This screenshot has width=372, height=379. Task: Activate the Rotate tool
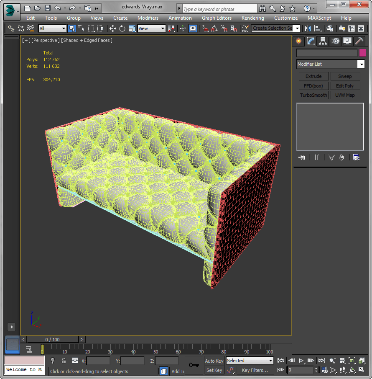tap(122, 28)
